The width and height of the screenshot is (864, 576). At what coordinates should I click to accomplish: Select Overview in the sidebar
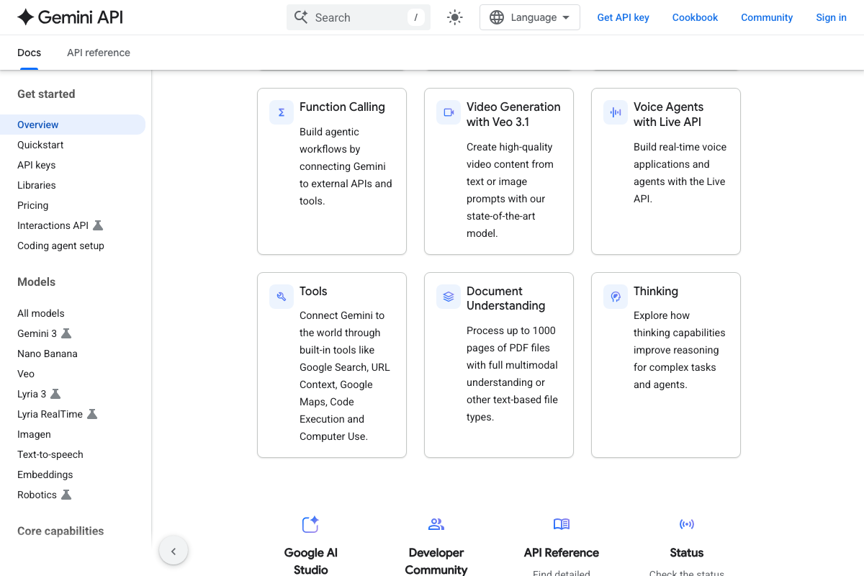point(73,125)
